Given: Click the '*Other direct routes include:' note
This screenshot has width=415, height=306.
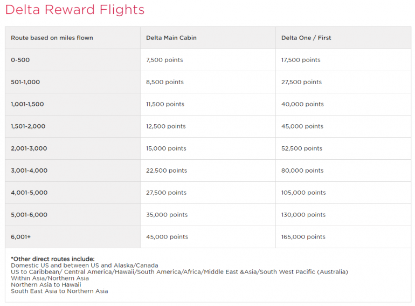Looking at the screenshot, I should 52,259.
